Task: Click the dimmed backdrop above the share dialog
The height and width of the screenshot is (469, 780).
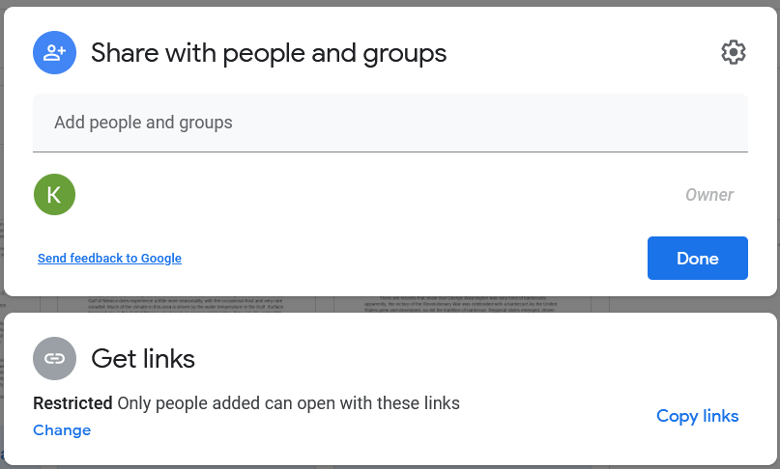Action: [x=387, y=3]
